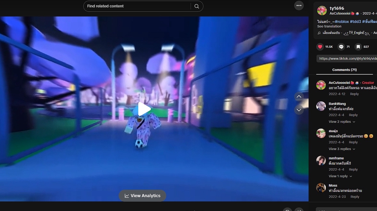Open the three-dot more options menu
This screenshot has width=377, height=211.
tap(299, 5)
